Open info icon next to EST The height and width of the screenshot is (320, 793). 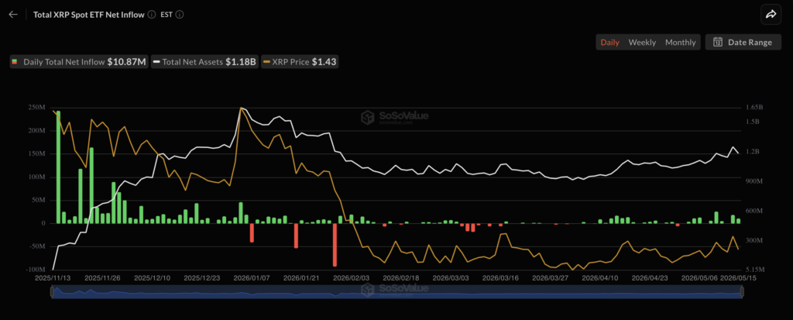tap(180, 15)
